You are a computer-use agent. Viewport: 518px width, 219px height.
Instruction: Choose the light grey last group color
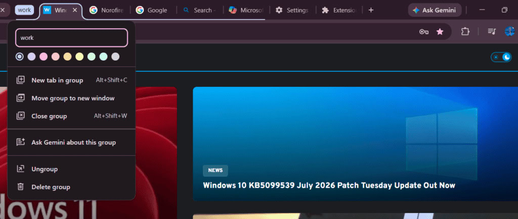[115, 57]
